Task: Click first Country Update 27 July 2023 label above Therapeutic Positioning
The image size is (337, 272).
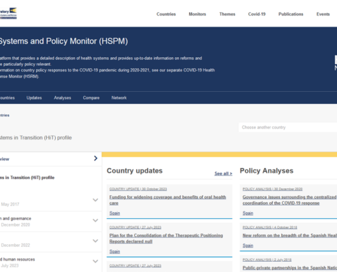Action: coord(135,227)
